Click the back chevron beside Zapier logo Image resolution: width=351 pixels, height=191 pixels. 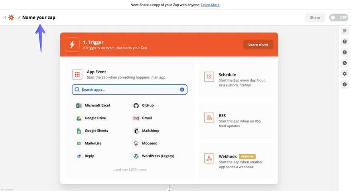[x=5, y=18]
